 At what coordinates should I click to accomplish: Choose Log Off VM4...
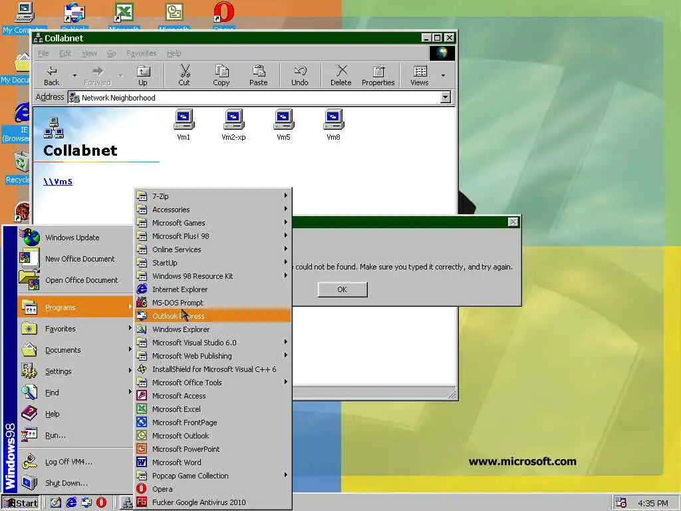(76, 462)
